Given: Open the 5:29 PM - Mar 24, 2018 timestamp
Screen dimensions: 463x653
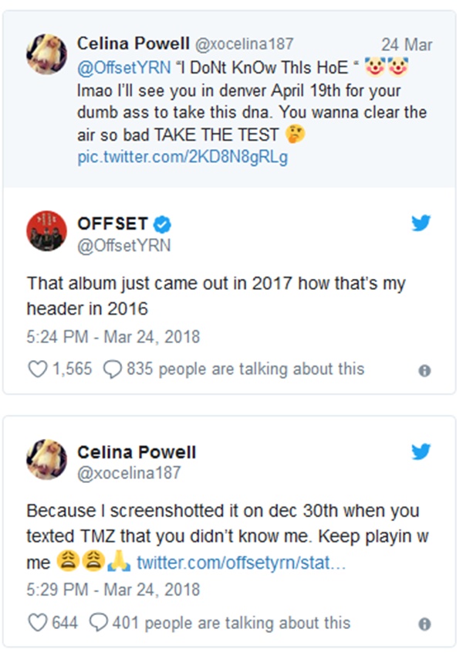Looking at the screenshot, I should pos(113,590).
